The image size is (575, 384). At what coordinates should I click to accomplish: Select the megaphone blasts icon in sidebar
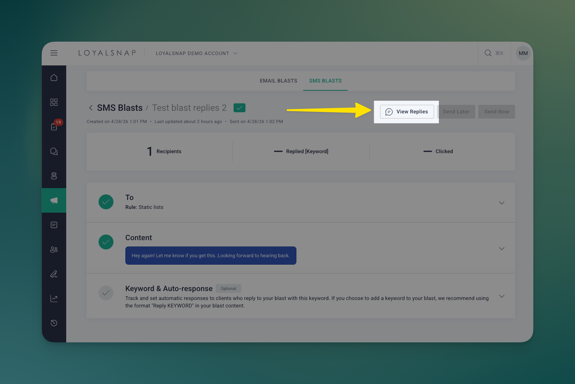(54, 200)
